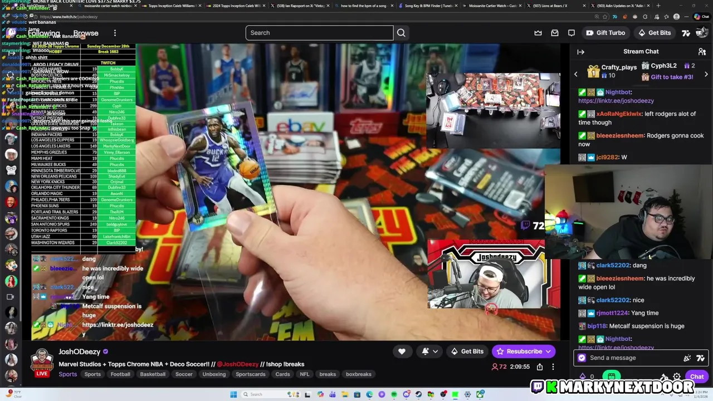Click the @JoshODeezy mention in the stream title
The width and height of the screenshot is (713, 401).
237,364
